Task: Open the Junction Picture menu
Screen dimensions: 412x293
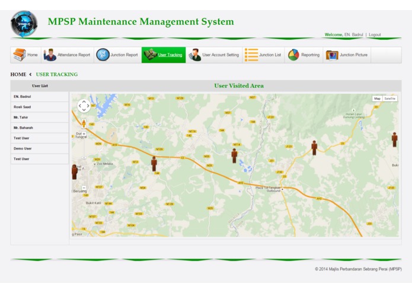Action: click(x=347, y=55)
